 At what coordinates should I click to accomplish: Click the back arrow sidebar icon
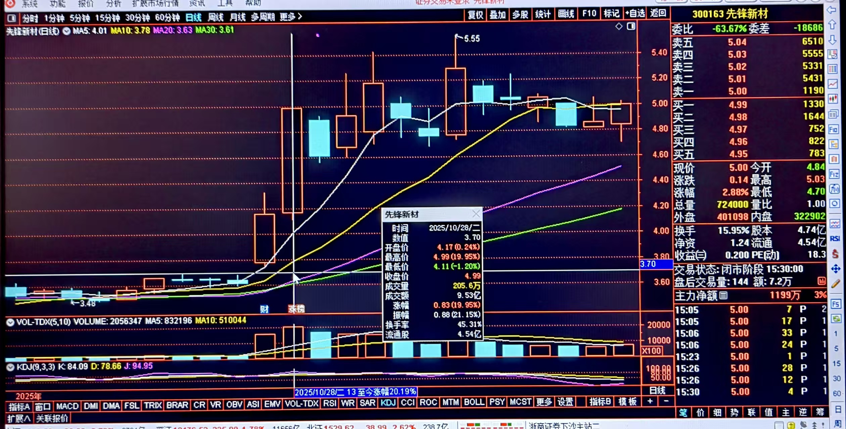point(832,10)
